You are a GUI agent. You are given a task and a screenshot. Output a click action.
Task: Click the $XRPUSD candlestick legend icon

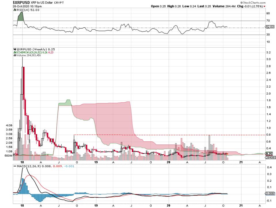click(x=15, y=49)
